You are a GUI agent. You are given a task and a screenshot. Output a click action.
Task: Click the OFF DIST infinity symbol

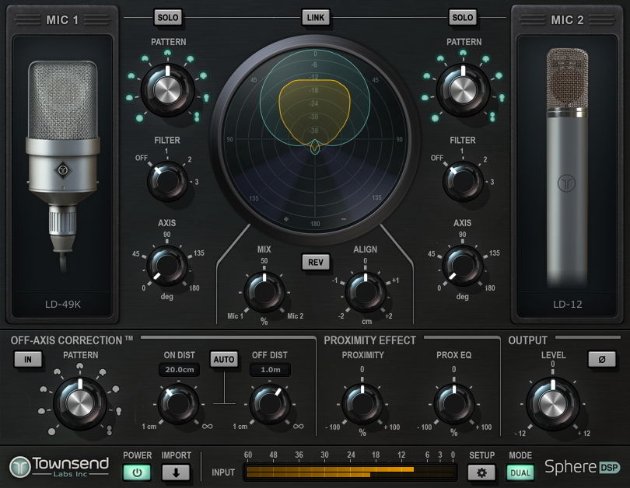(299, 427)
